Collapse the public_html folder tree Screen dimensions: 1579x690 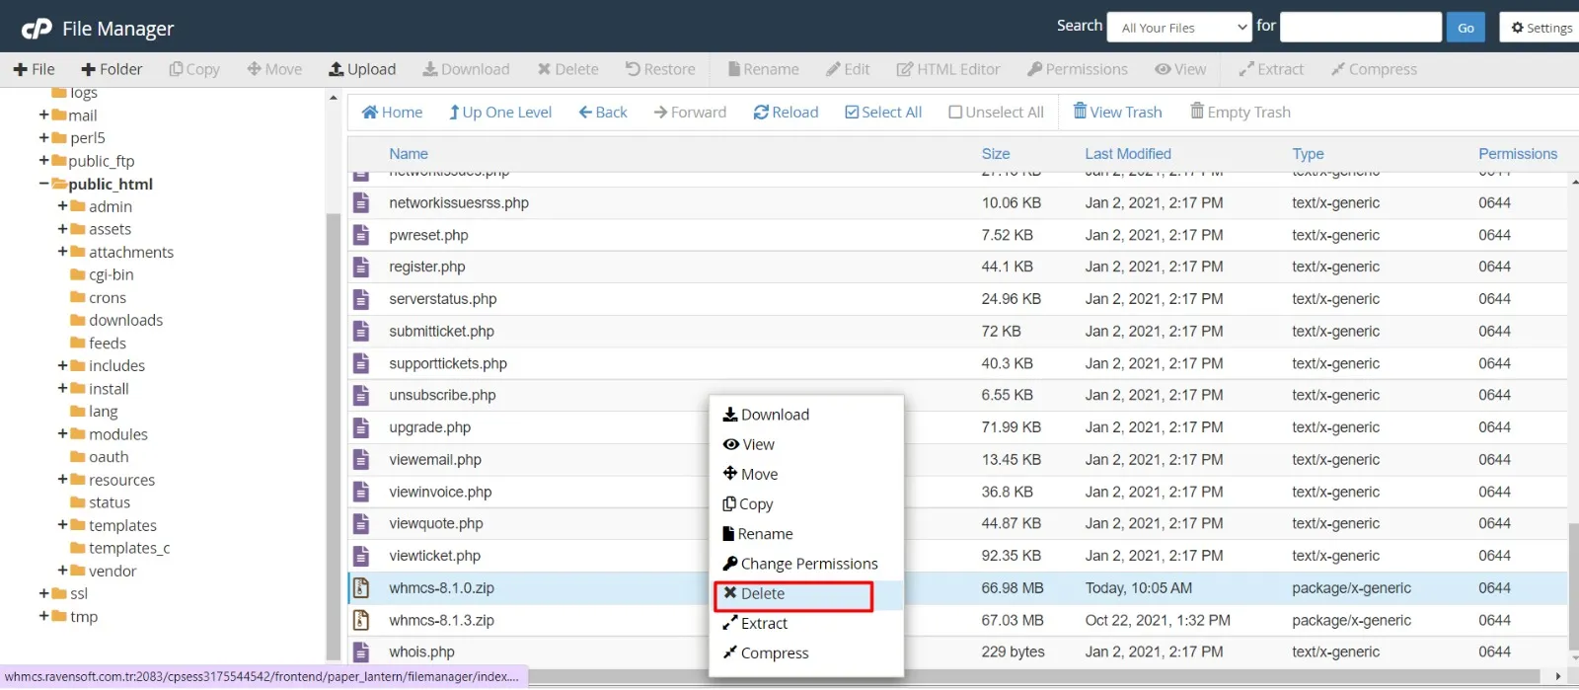44,184
